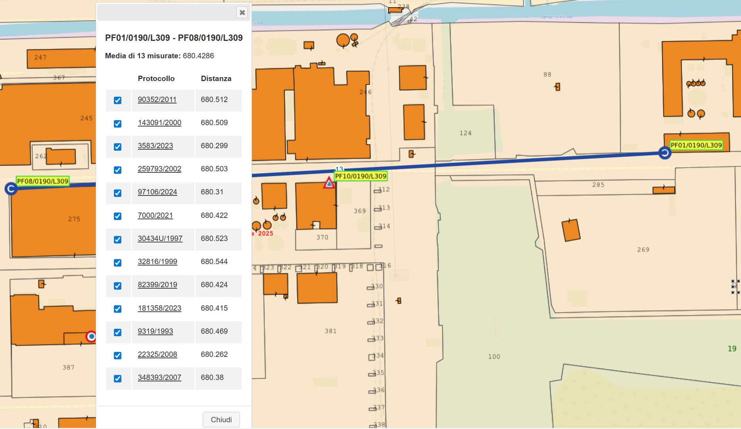The width and height of the screenshot is (741, 429).
Task: Open protocol link 348393/2007
Action: coord(159,377)
